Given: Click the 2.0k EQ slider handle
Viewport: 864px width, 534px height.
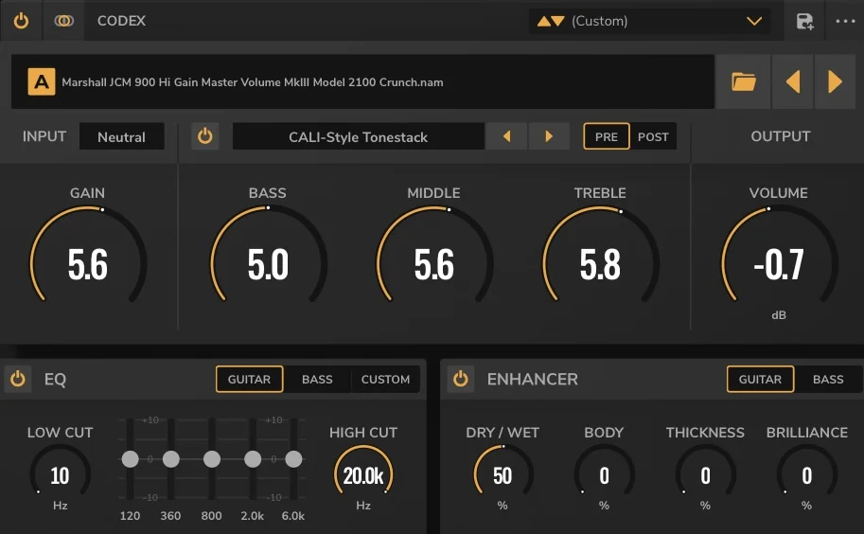Looking at the screenshot, I should point(253,458).
